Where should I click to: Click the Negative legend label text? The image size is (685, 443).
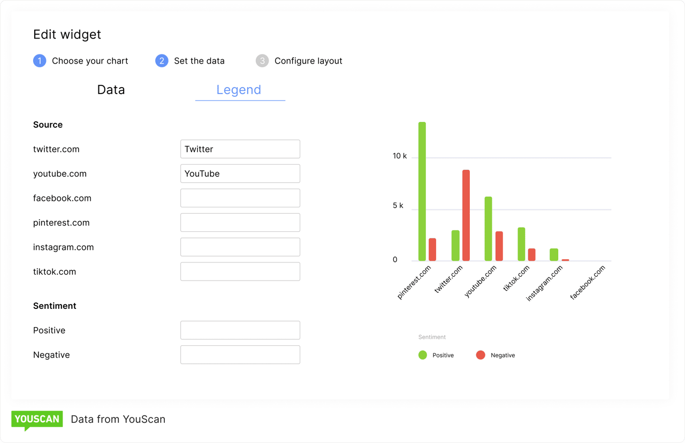click(x=503, y=354)
